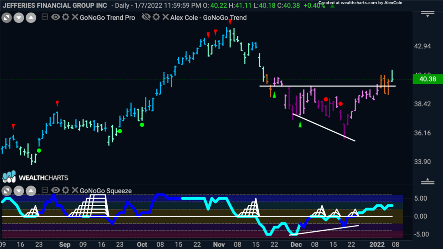The height and width of the screenshot is (249, 443).
Task: Open settings for GoNoGo Squeeze
Action: [66, 190]
